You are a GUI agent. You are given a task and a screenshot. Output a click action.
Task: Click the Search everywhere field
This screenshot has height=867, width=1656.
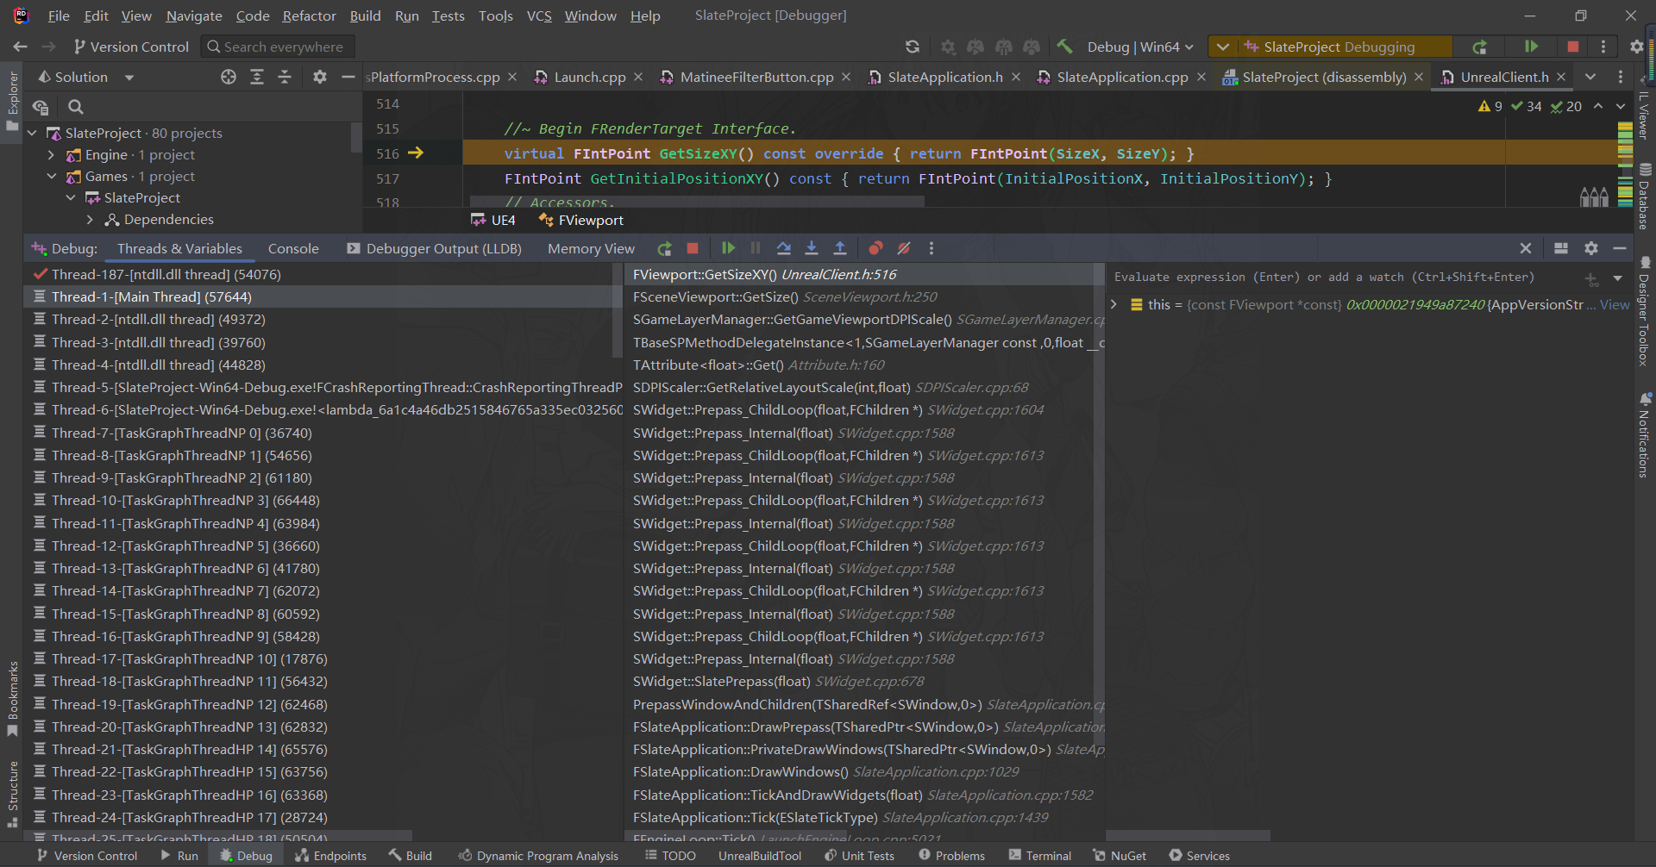click(x=278, y=47)
